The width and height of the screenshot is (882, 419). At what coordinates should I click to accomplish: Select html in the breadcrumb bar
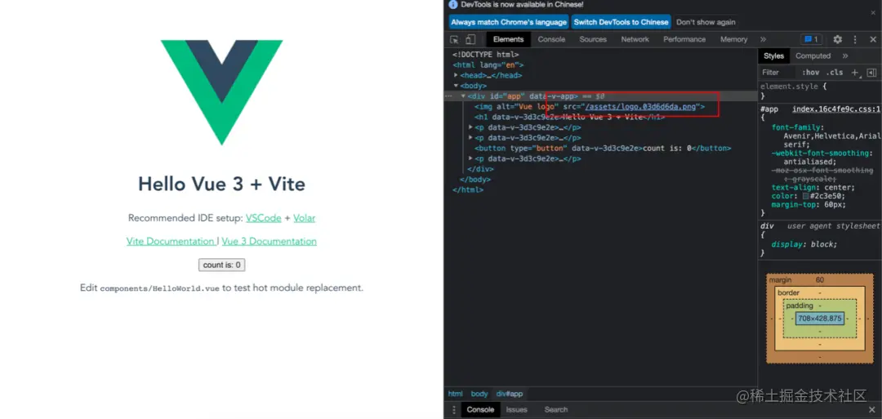click(x=455, y=394)
